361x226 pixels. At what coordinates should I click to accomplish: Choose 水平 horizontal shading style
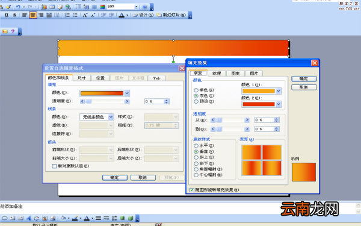pos(196,146)
